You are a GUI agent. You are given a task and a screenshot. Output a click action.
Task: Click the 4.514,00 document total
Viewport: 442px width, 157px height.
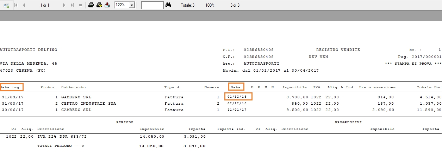click(x=431, y=97)
